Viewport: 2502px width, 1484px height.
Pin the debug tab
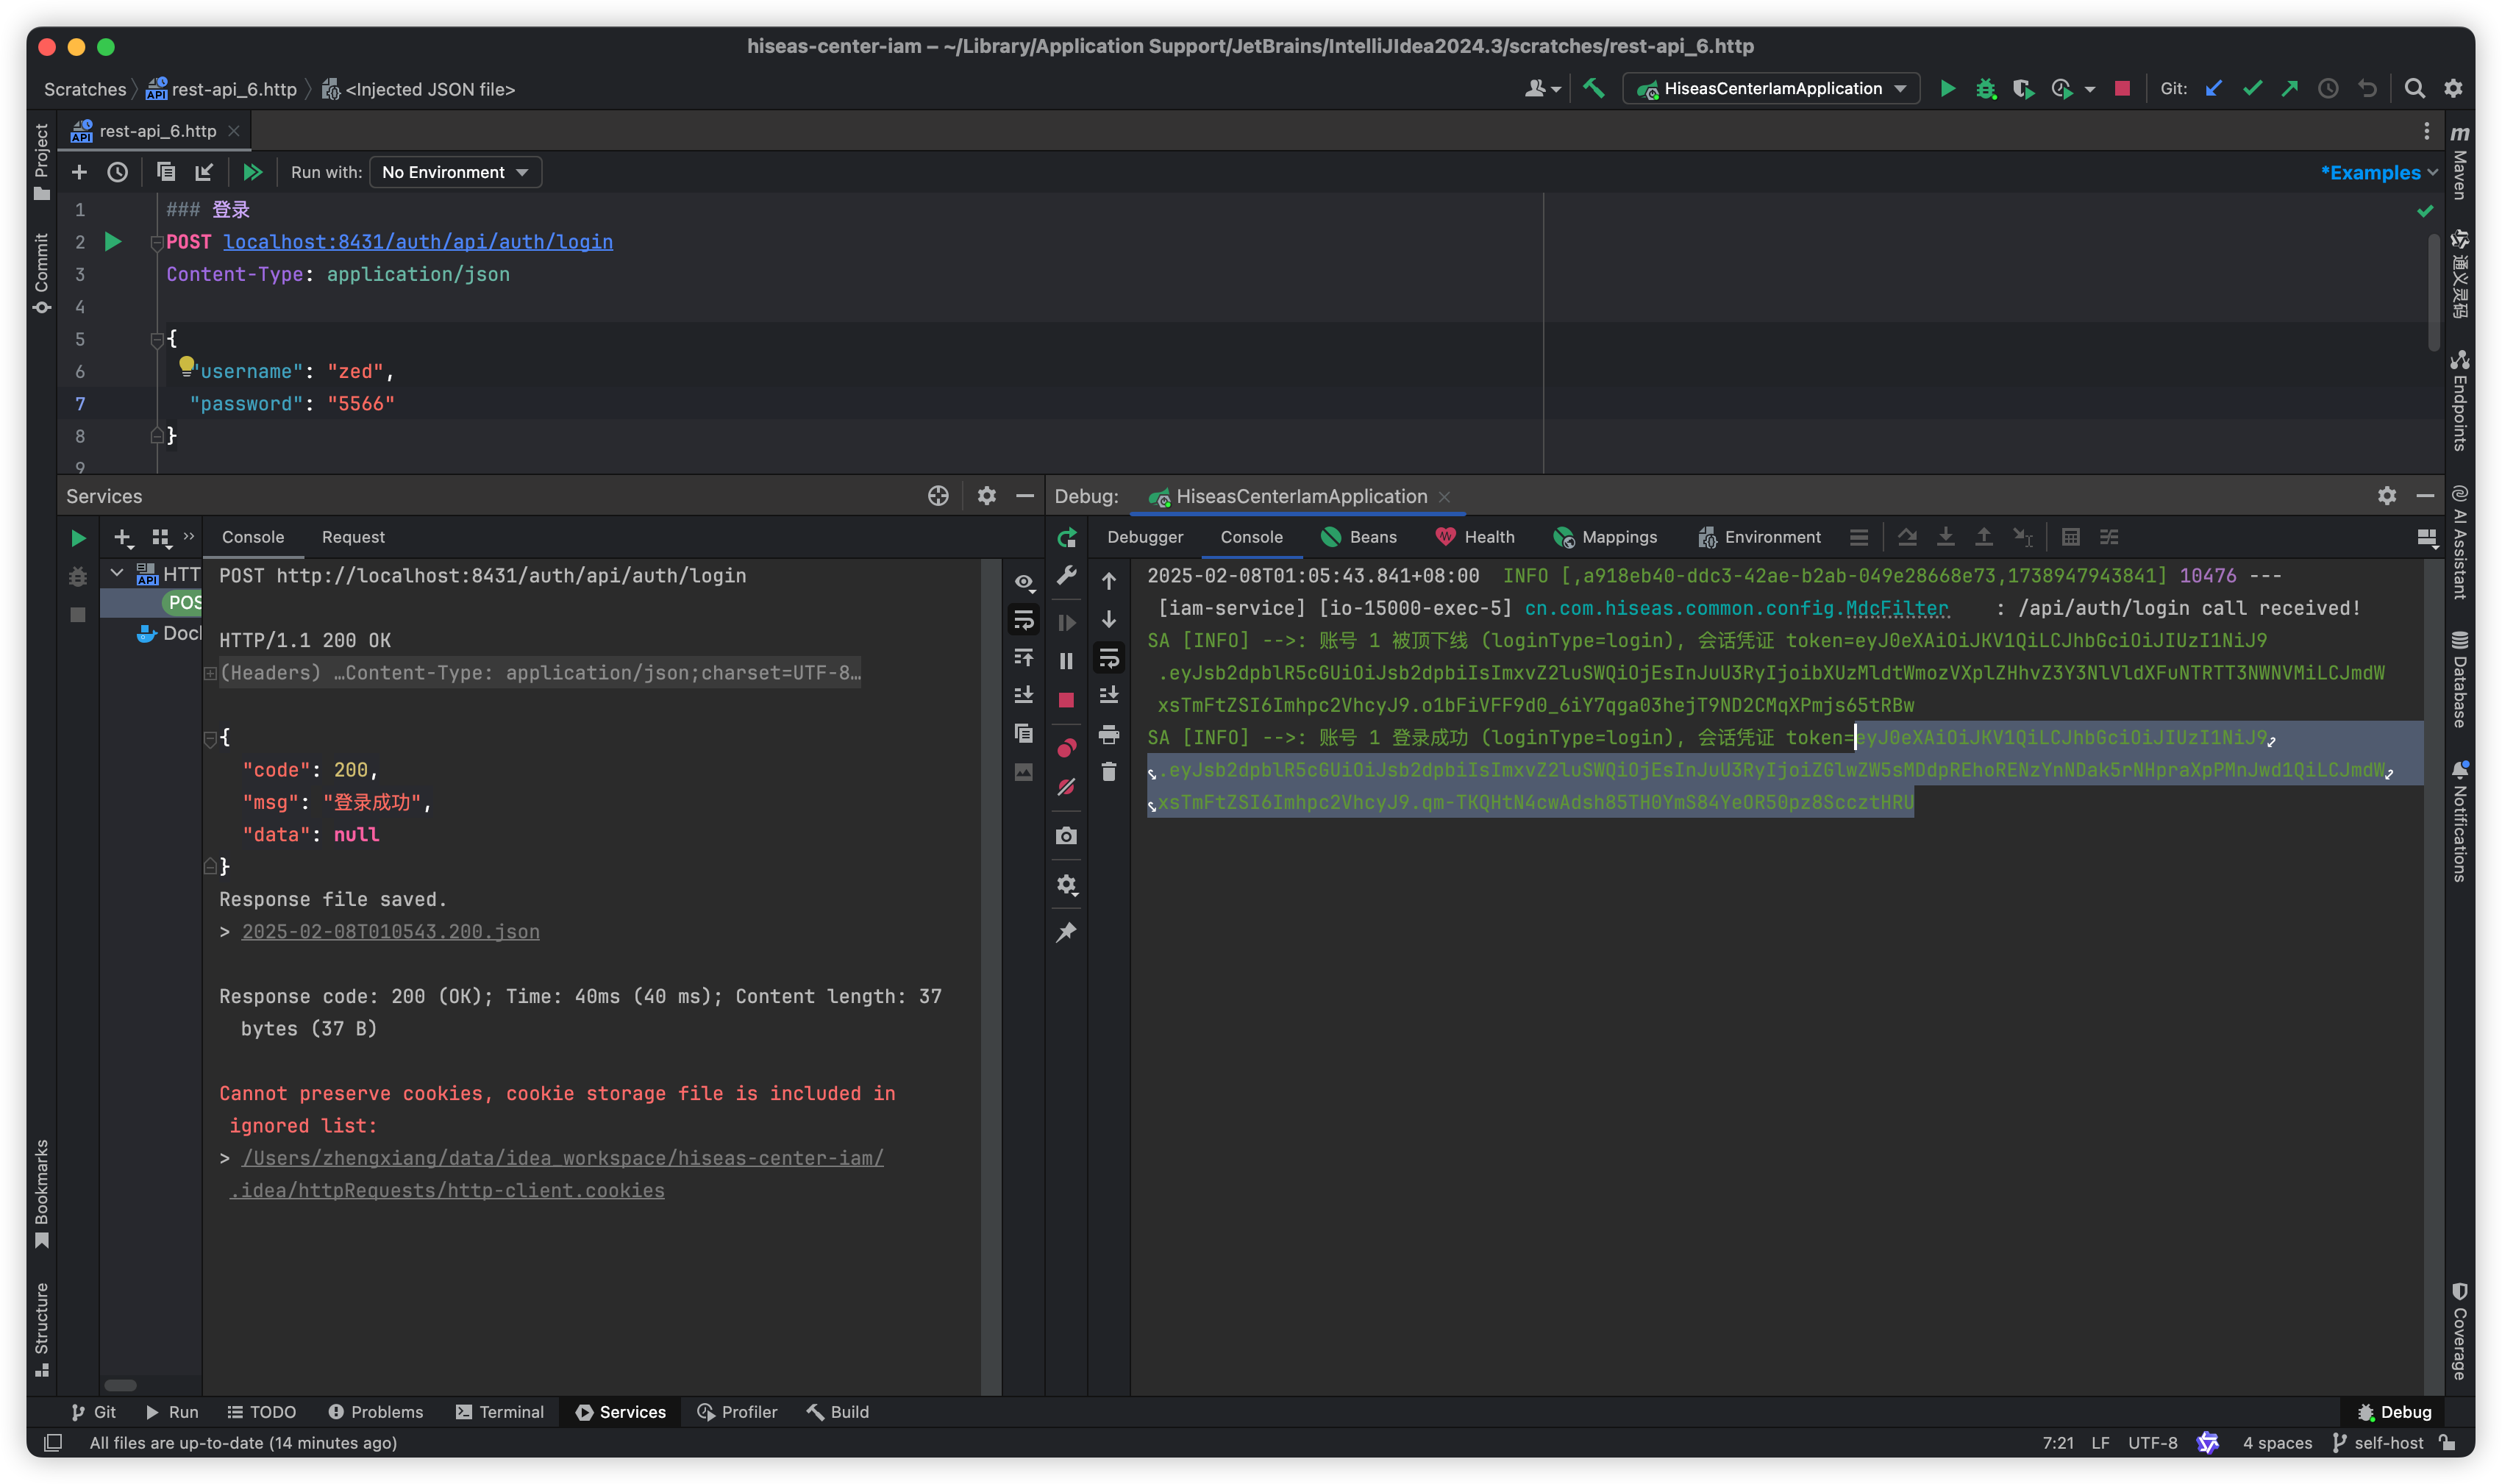point(1066,932)
